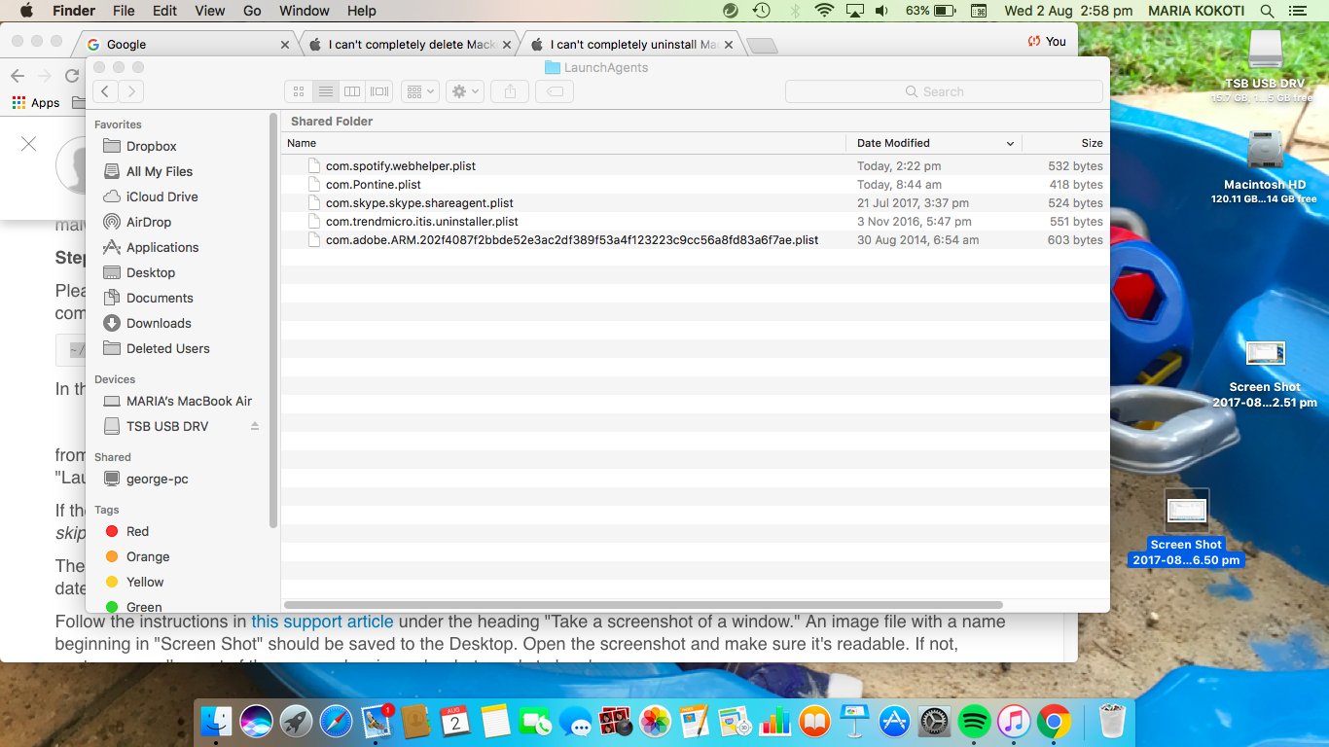Open the Action gear dropdown in Finder
Image resolution: width=1329 pixels, height=747 pixels.
click(x=465, y=91)
